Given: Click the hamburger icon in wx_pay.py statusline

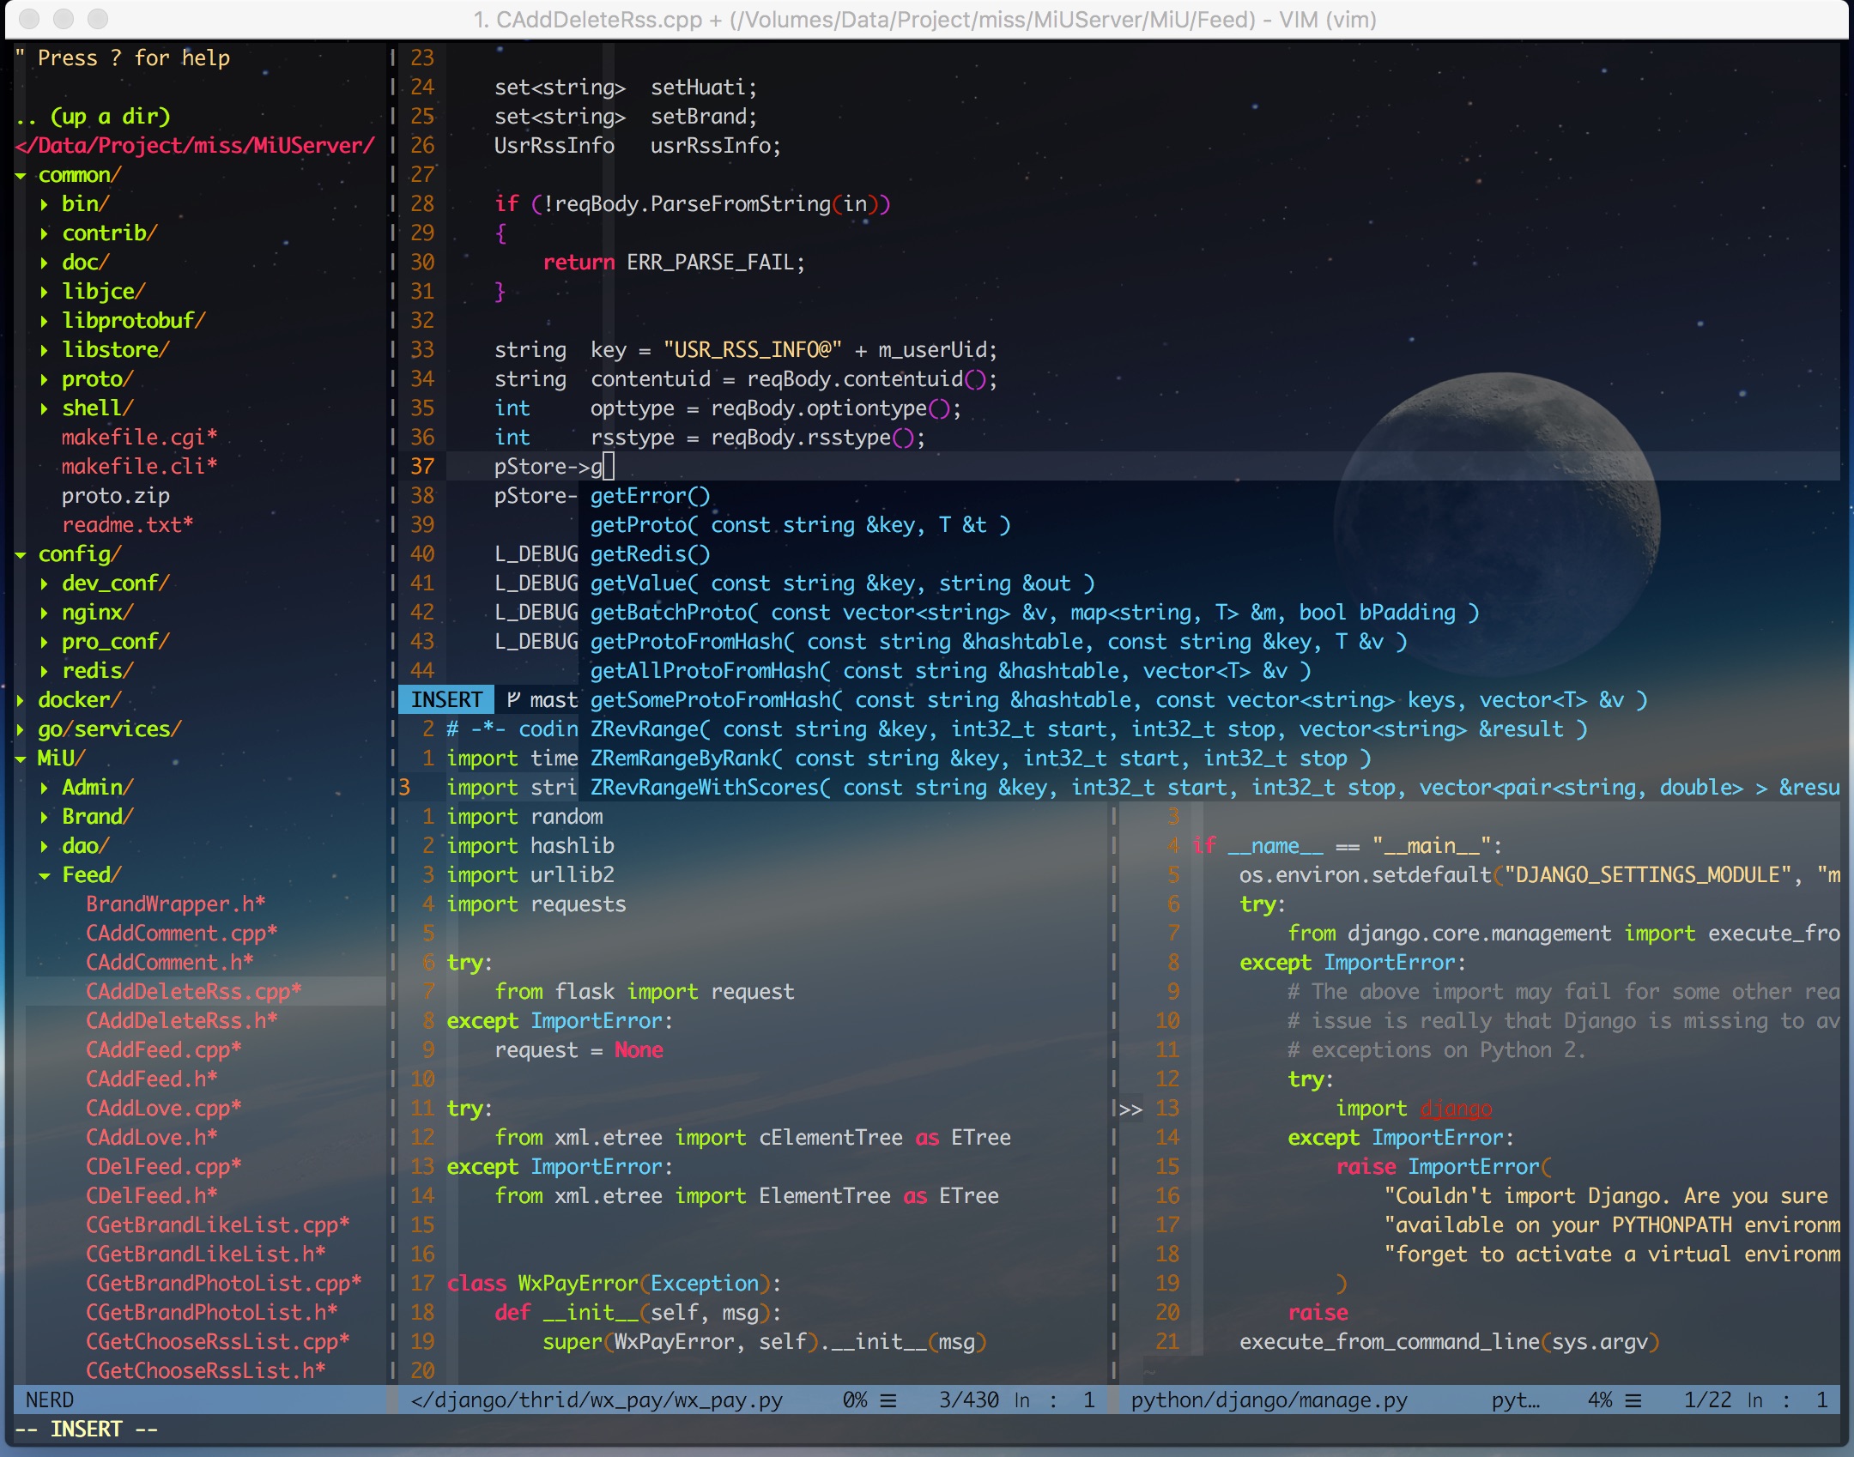Looking at the screenshot, I should click(888, 1400).
